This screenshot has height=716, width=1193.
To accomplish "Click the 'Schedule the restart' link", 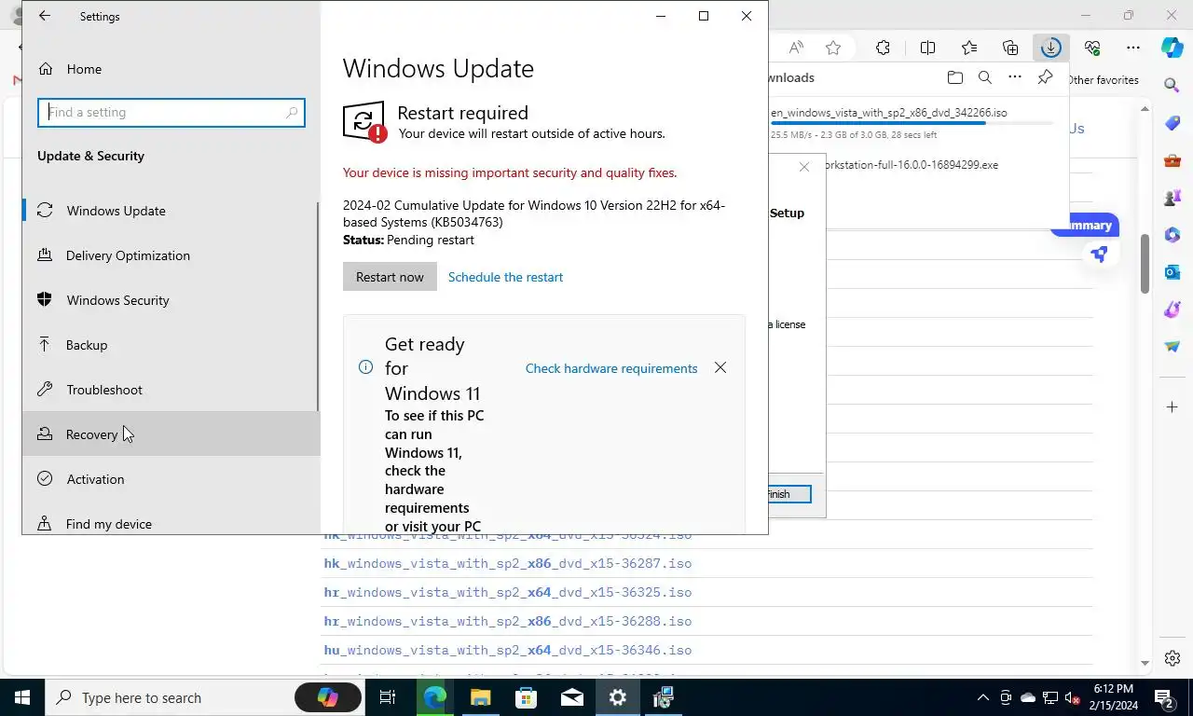I will pos(505,277).
